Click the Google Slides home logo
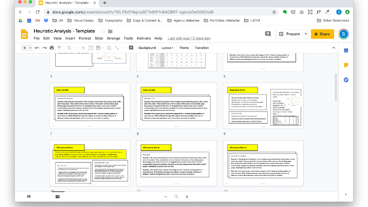 pos(24,34)
